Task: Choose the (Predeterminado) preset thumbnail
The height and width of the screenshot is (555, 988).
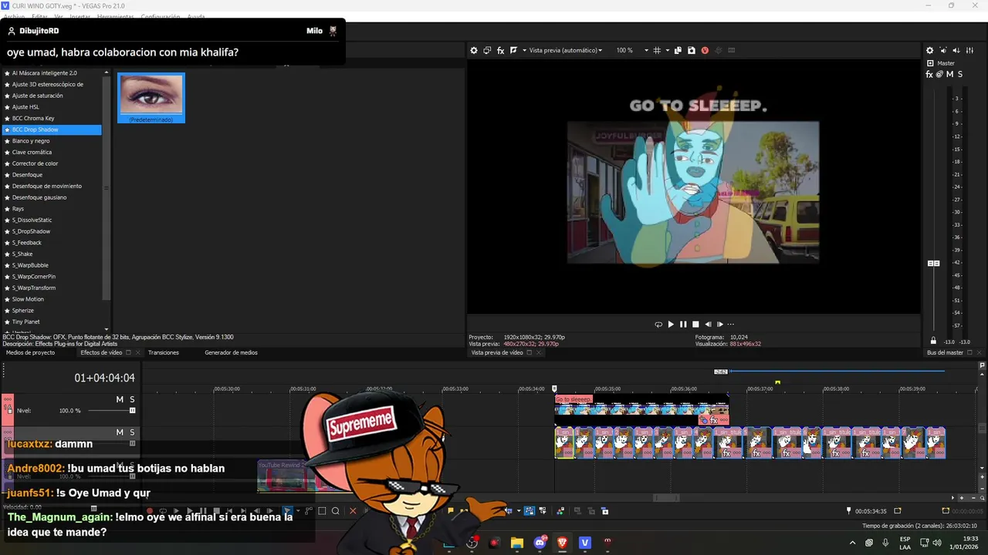Action: (151, 98)
